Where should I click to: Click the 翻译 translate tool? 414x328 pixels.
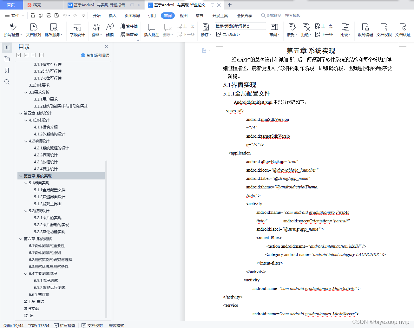(97, 30)
